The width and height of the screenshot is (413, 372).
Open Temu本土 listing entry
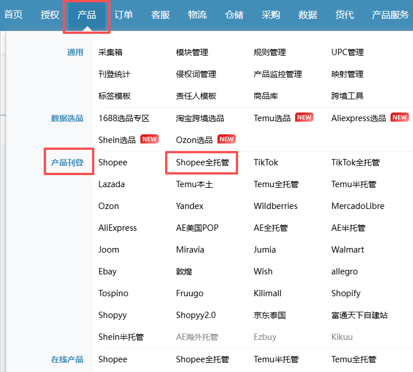pyautogui.click(x=194, y=184)
